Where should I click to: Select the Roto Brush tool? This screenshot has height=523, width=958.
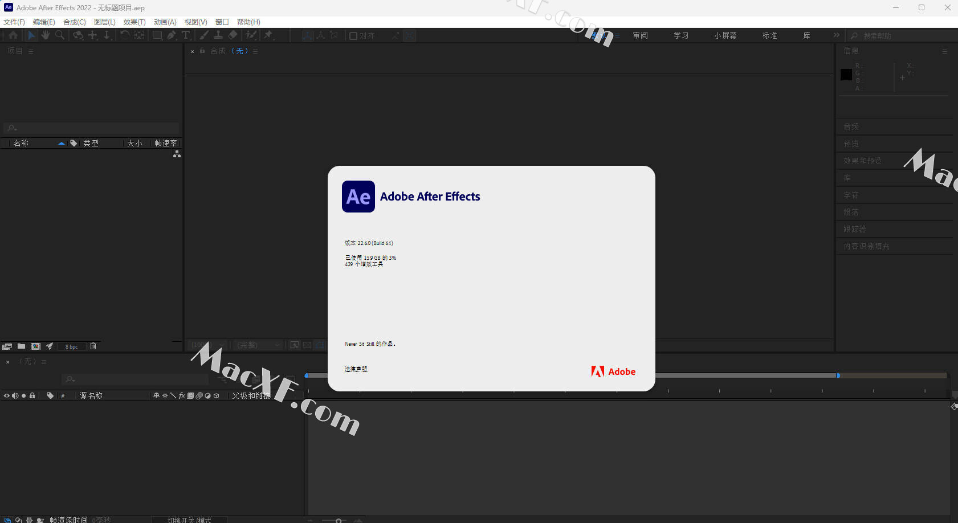[x=251, y=35]
